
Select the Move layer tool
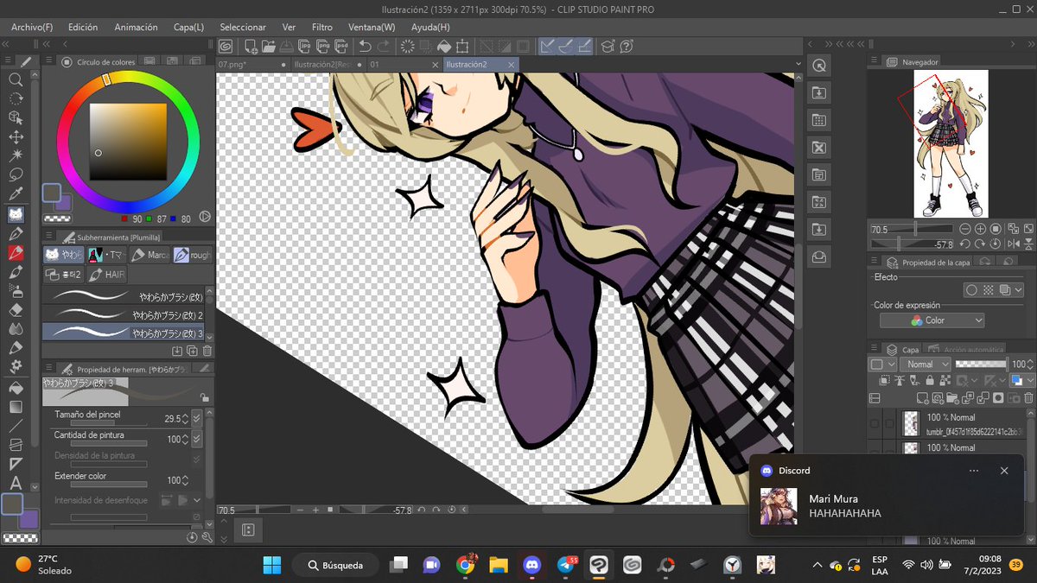pos(16,136)
